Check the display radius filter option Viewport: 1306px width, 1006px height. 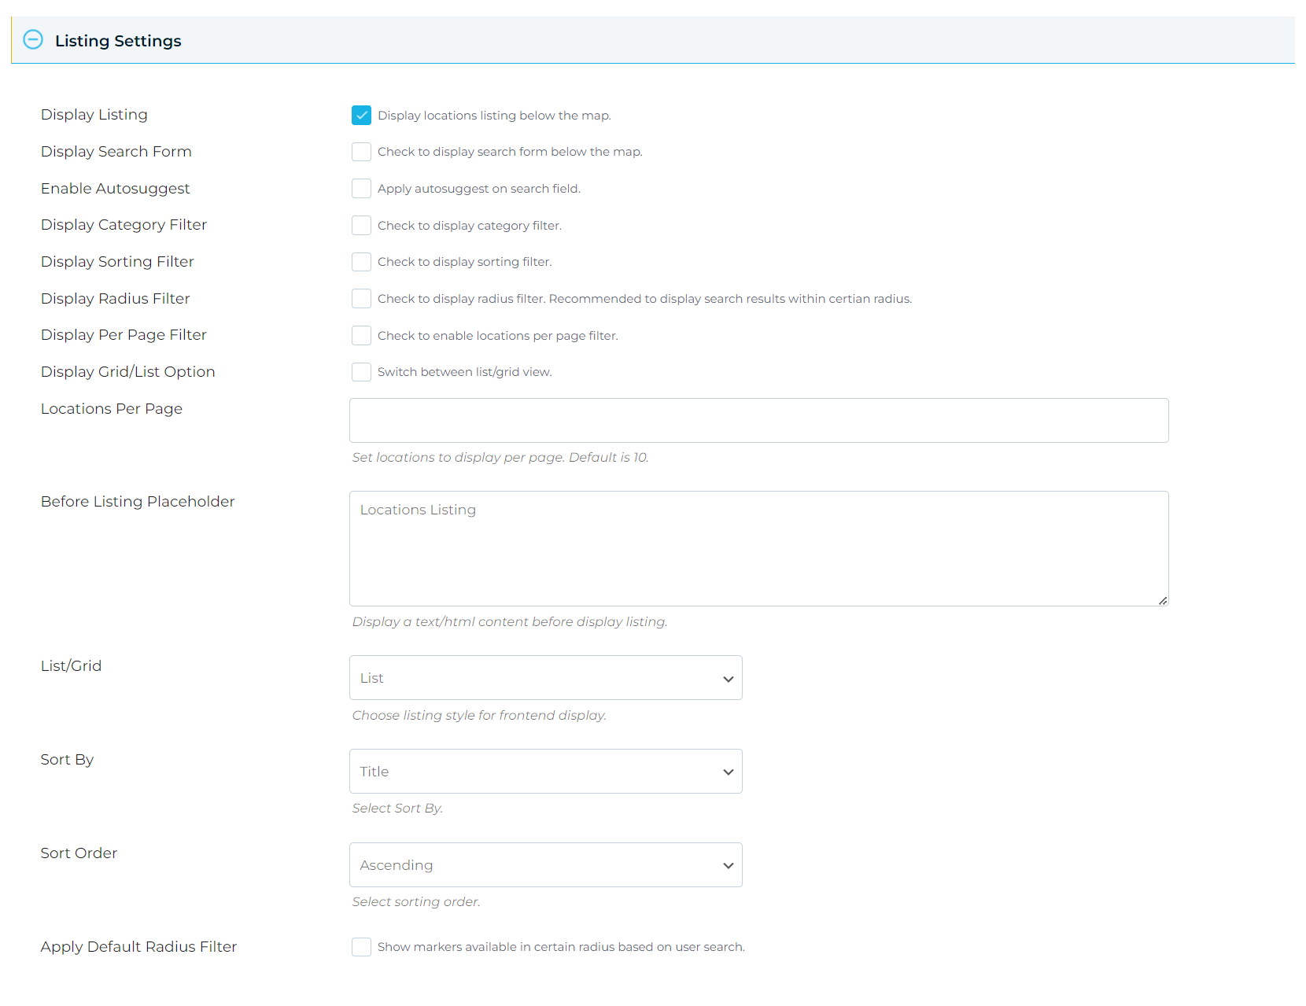[x=361, y=299]
